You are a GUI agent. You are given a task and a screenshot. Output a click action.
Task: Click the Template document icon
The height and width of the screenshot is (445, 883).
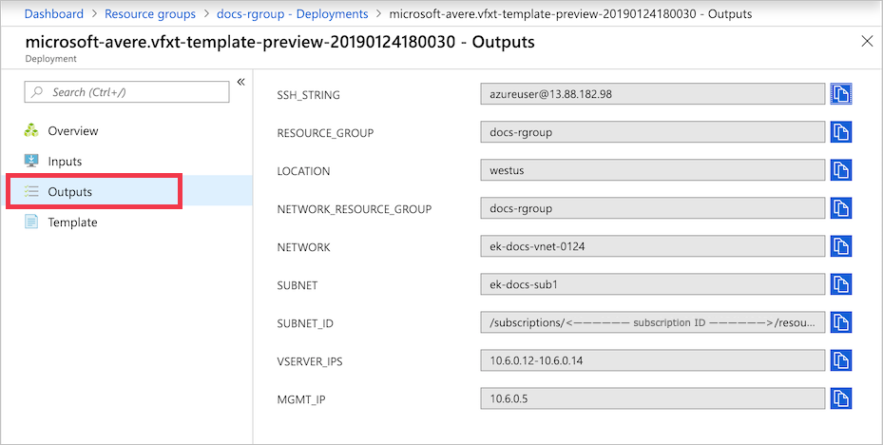pyautogui.click(x=31, y=222)
